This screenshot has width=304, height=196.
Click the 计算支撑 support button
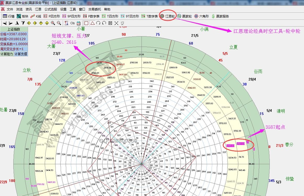coord(21,54)
